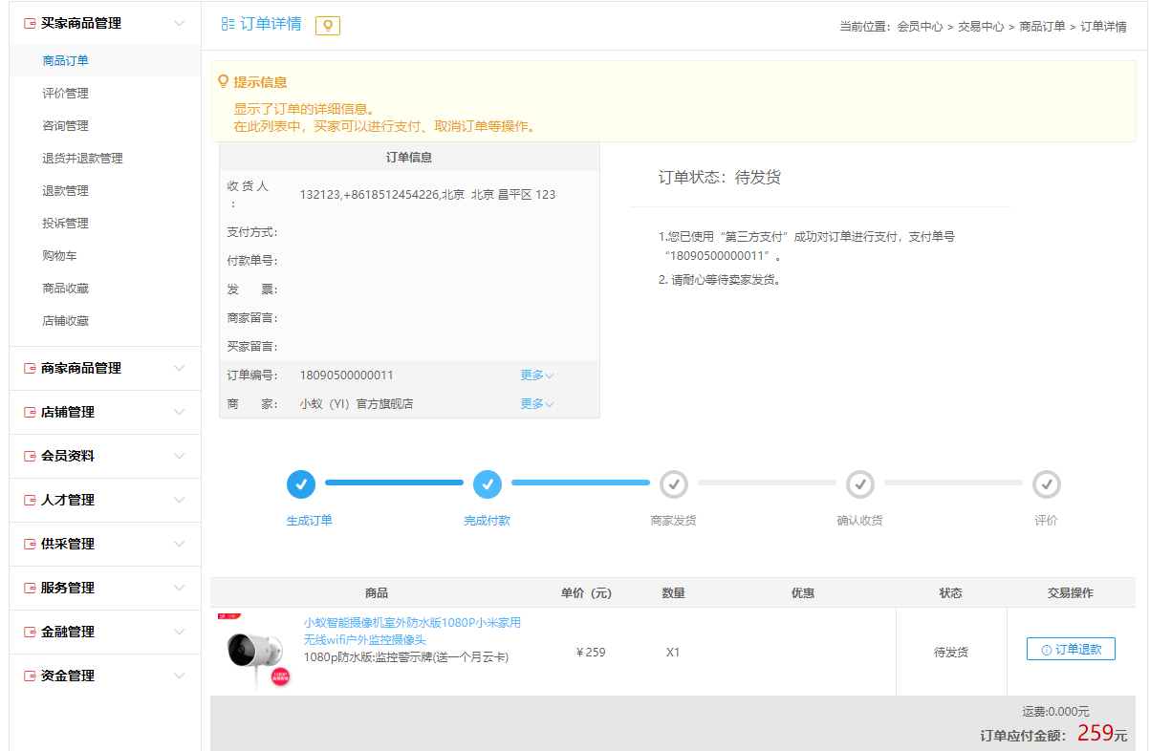Click the red icon beside 商家商品管理
This screenshot has height=751, width=1150.
30,368
